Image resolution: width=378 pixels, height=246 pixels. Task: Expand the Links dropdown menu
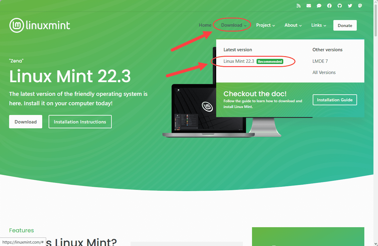[x=319, y=25]
